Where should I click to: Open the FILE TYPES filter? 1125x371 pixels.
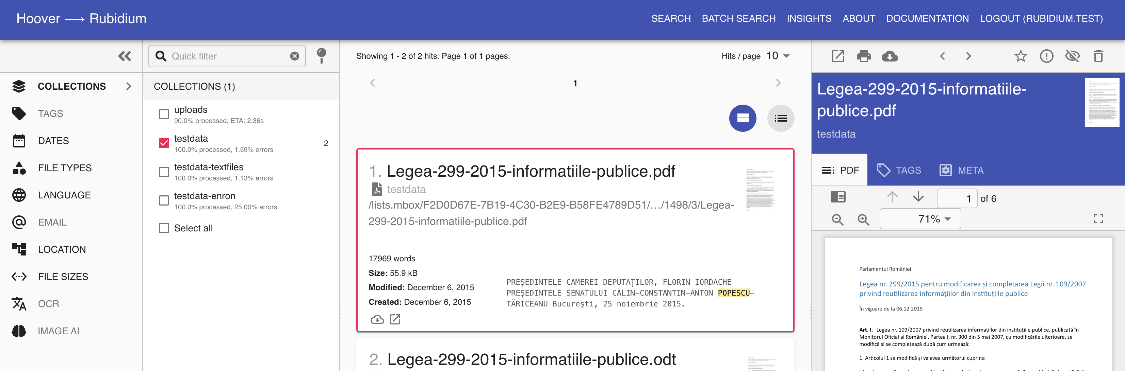click(x=65, y=168)
